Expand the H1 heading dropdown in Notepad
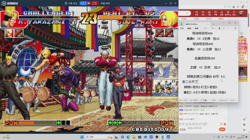The width and height of the screenshot is (250, 140). point(206,28)
